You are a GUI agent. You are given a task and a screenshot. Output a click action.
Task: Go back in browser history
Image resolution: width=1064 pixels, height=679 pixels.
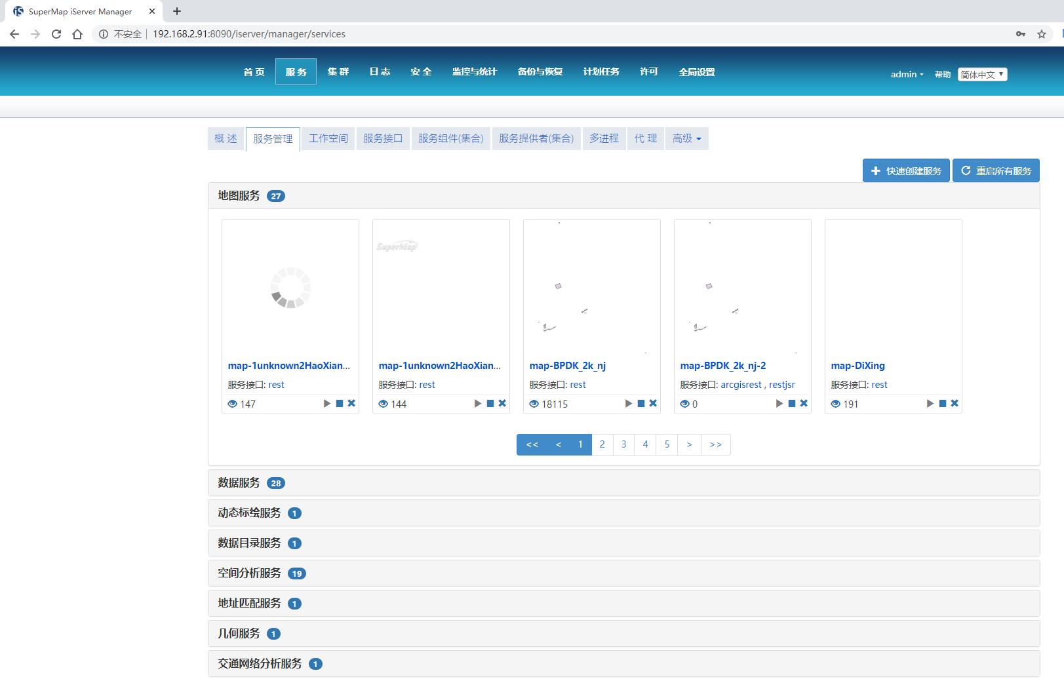pos(14,34)
